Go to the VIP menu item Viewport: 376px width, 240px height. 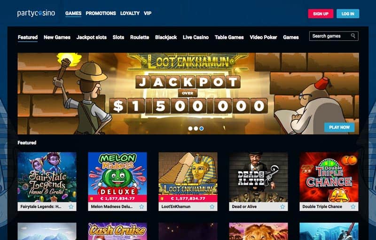point(148,14)
